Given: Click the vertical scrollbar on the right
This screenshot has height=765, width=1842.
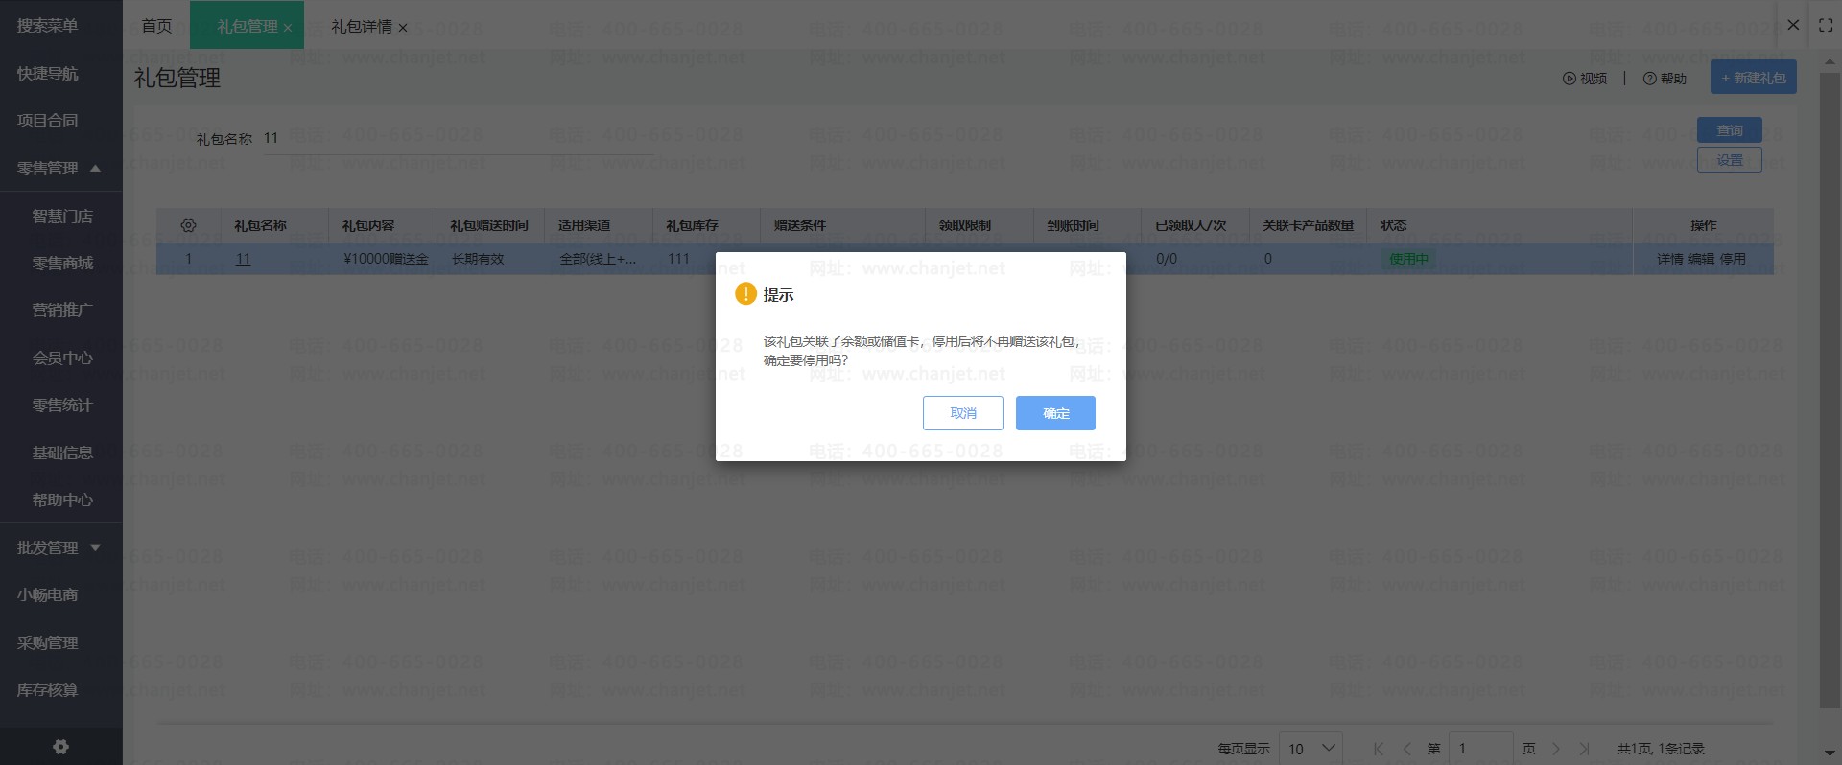Looking at the screenshot, I should (1830, 390).
